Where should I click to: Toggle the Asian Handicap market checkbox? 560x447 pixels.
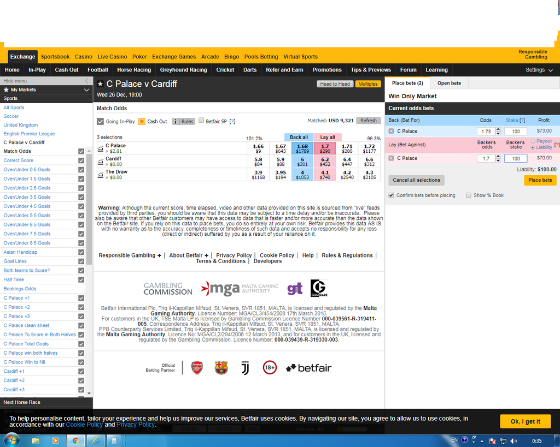[x=81, y=252]
